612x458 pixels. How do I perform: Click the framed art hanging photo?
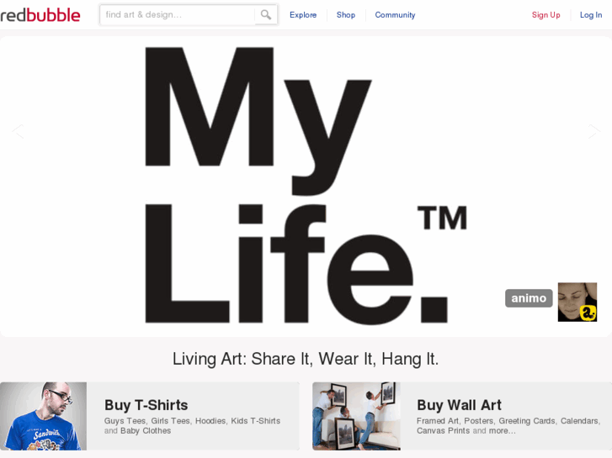356,416
